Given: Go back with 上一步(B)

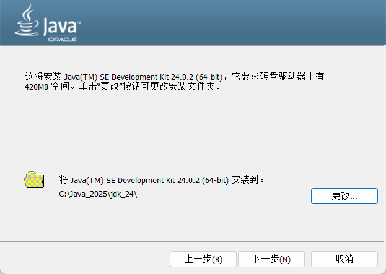Looking at the screenshot, I should (203, 259).
